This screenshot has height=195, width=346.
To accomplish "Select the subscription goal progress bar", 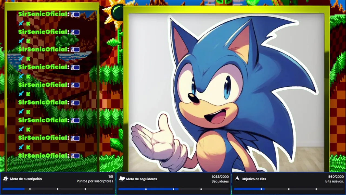I will pyautogui.click(x=58, y=189).
